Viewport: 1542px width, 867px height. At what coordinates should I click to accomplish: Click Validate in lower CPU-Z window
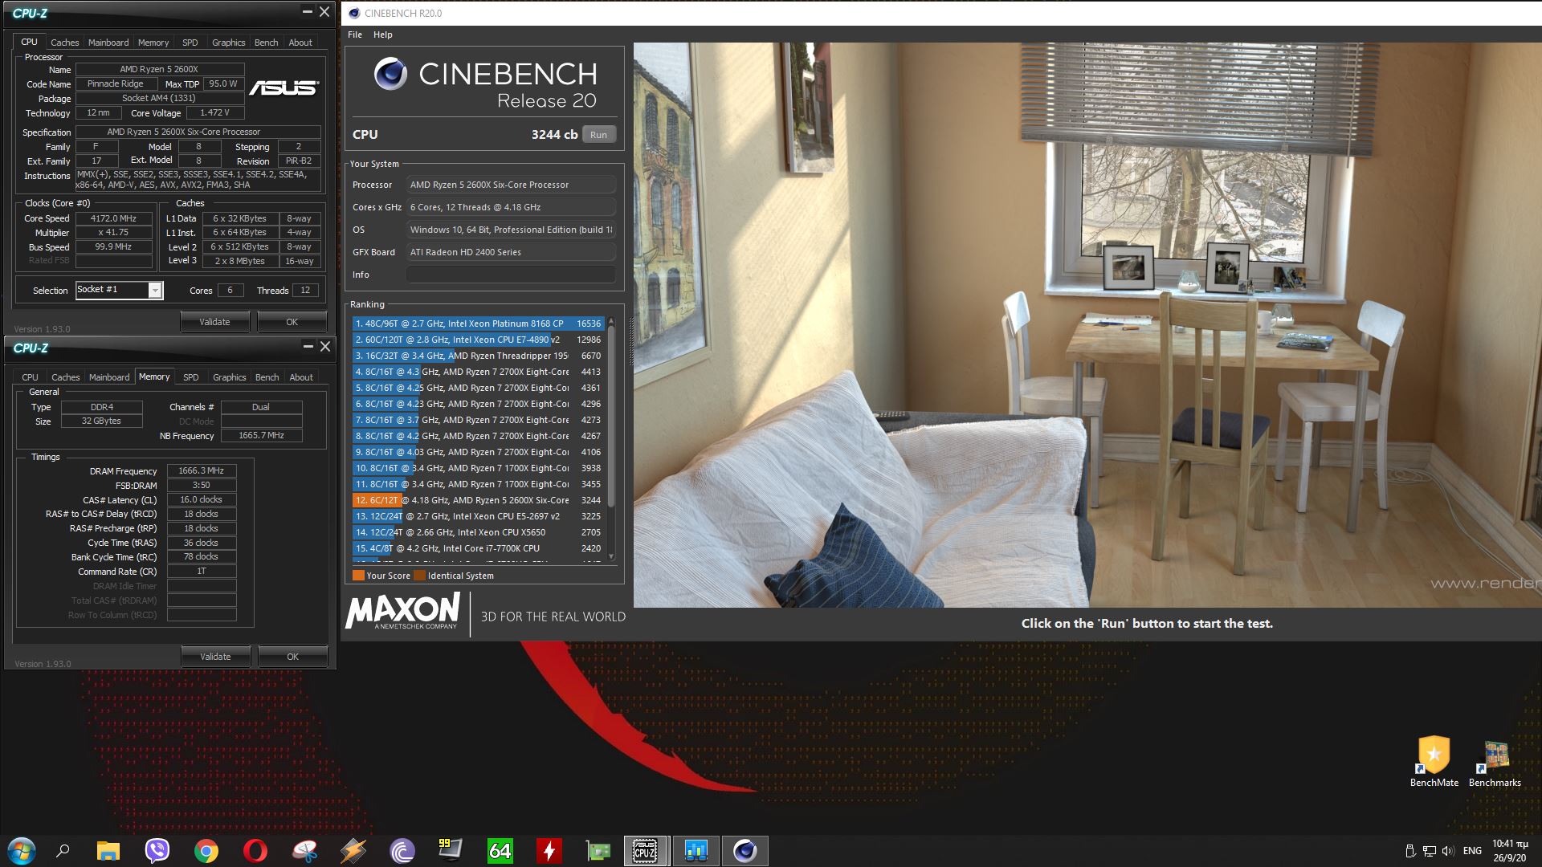point(215,657)
